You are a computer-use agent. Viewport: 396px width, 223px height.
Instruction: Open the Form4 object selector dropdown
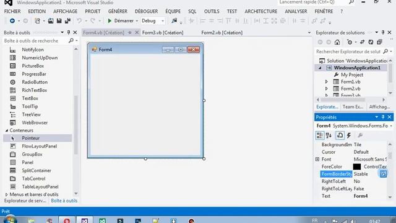[x=391, y=126]
